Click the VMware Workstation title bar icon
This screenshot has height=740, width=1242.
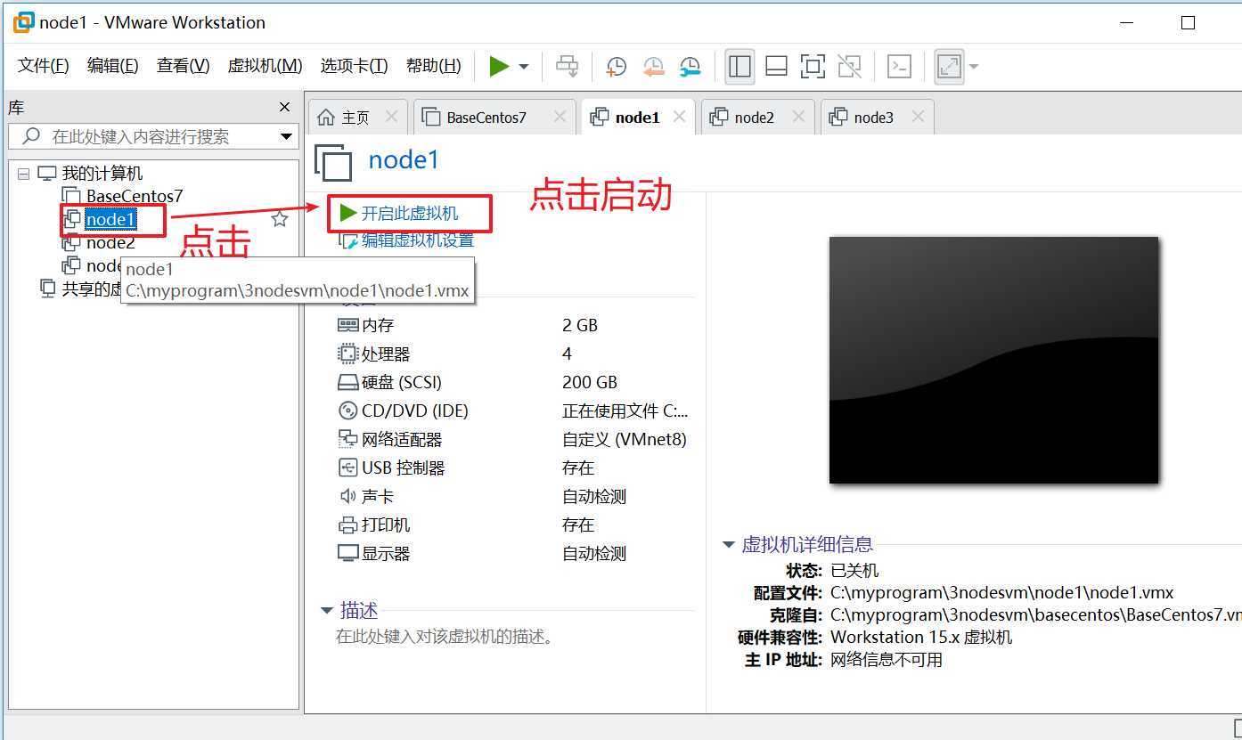[24, 22]
